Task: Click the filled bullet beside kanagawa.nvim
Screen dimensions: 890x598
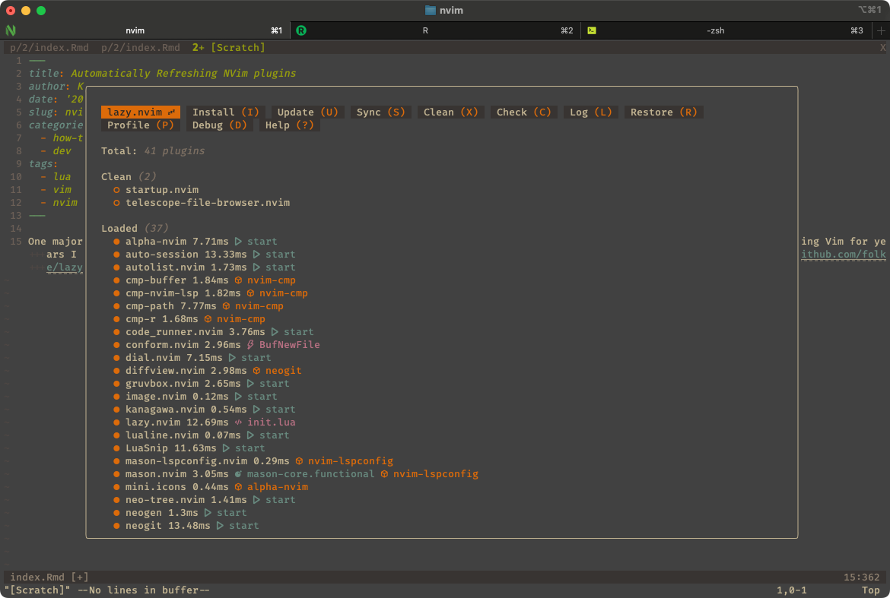Action: coord(116,410)
